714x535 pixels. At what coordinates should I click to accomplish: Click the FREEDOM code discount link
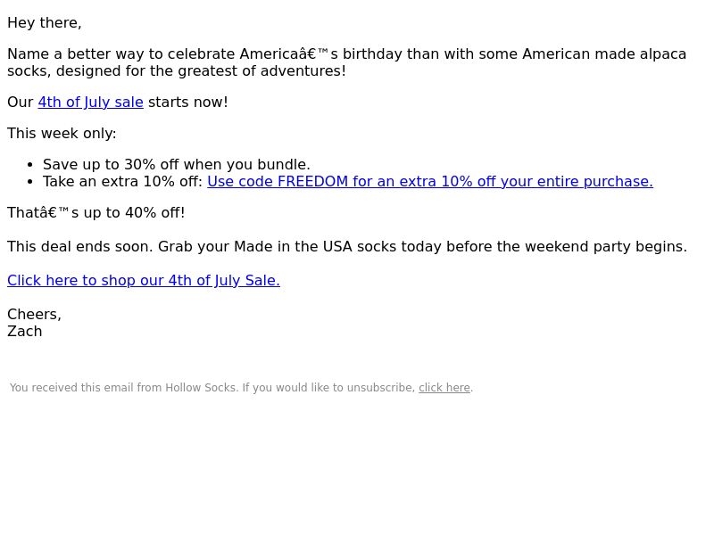pyautogui.click(x=430, y=182)
